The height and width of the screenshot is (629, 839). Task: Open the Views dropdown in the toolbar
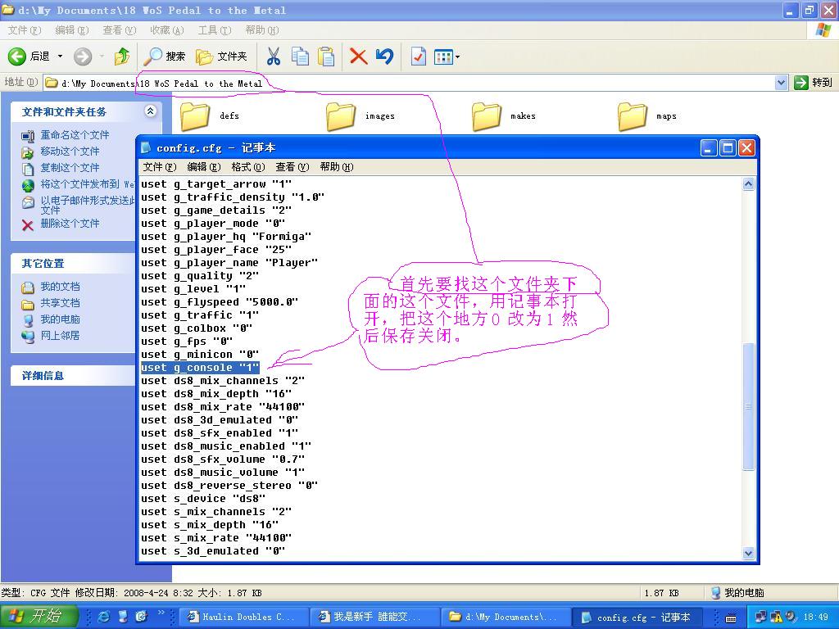click(x=447, y=57)
